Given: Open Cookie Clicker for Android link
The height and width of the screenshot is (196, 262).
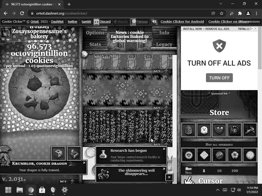Looking at the screenshot, I should pyautogui.click(x=182, y=21).
